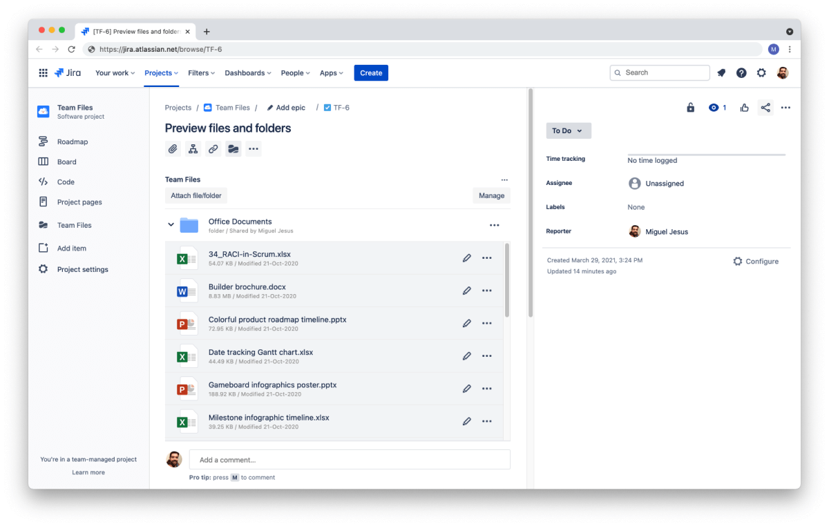829x526 pixels.
Task: Click the share issue icon
Action: [x=765, y=108]
